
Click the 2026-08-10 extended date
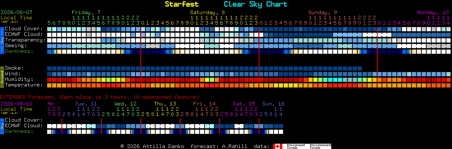17,104
